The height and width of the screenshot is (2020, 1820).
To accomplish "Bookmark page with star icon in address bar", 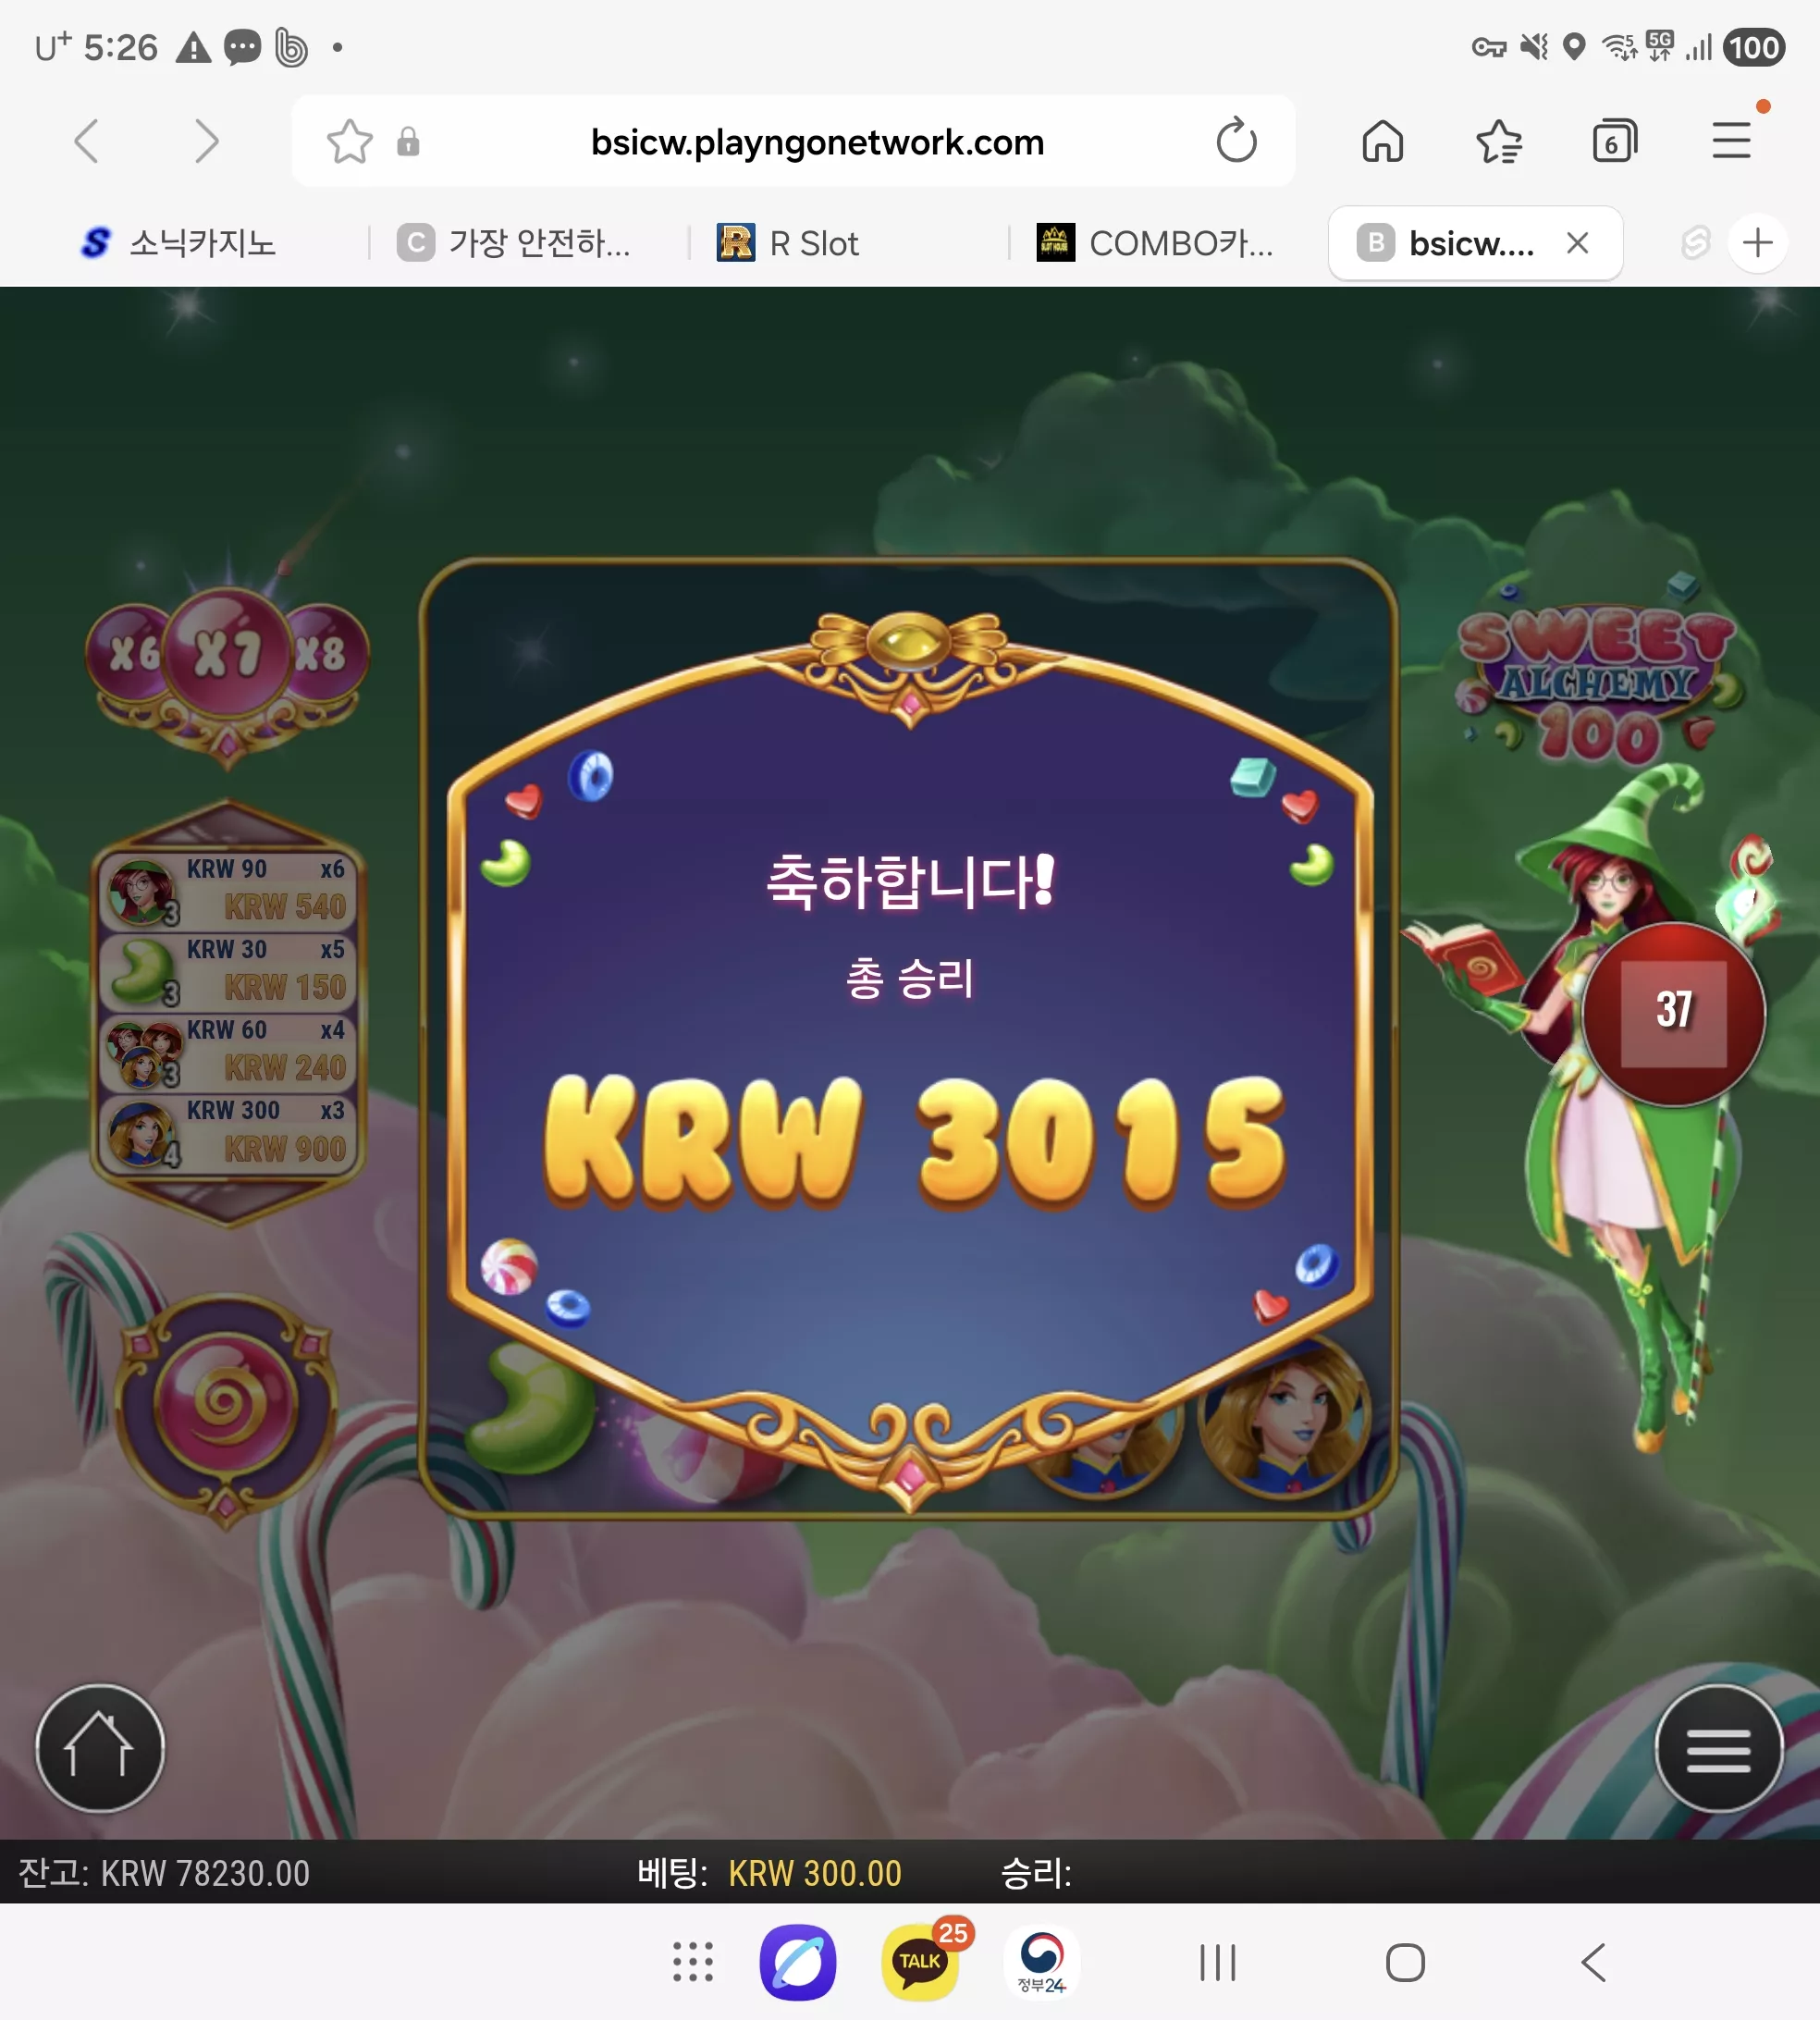I will 349,141.
